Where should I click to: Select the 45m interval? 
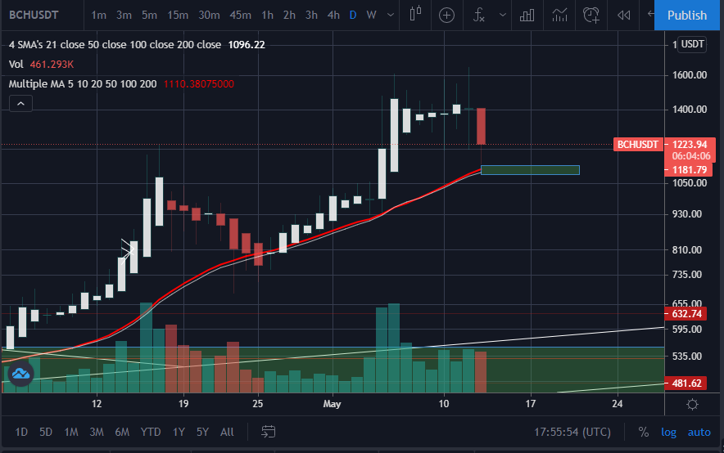[x=240, y=16]
